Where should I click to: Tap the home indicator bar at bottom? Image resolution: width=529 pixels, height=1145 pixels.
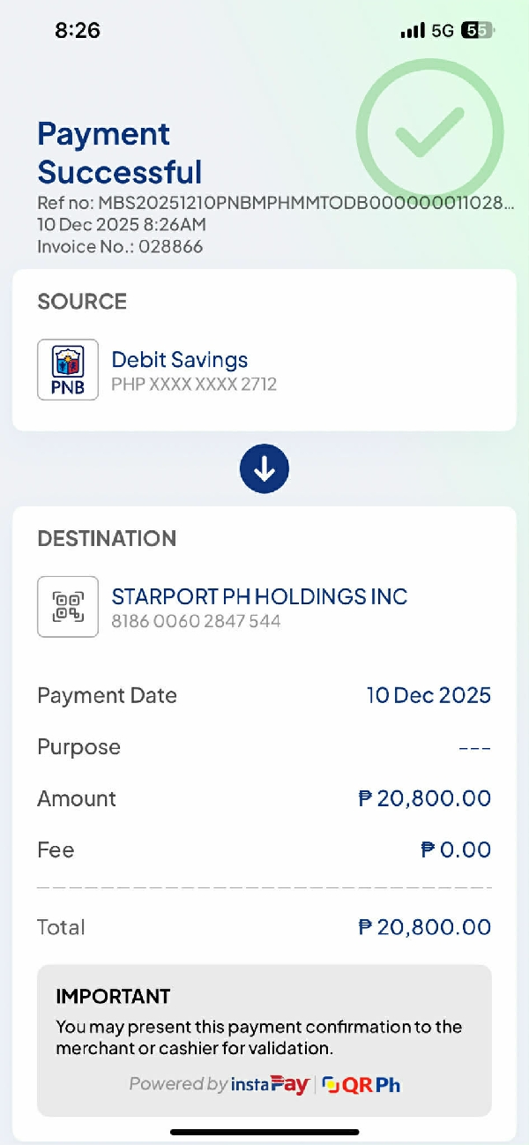[x=264, y=1132]
